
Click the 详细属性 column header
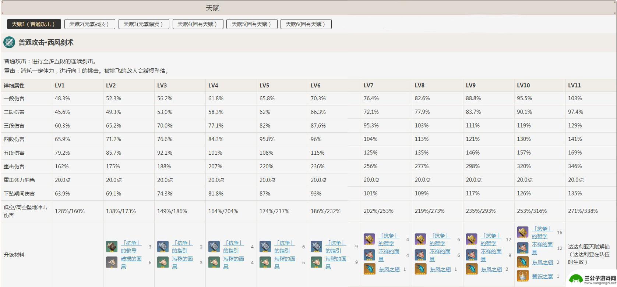[x=14, y=85]
